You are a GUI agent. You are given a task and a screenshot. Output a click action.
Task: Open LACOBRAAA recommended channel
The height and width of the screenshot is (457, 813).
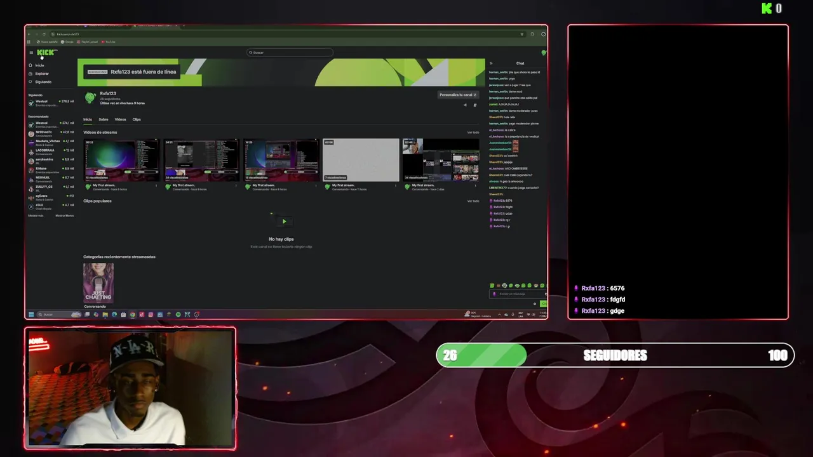tap(51, 152)
